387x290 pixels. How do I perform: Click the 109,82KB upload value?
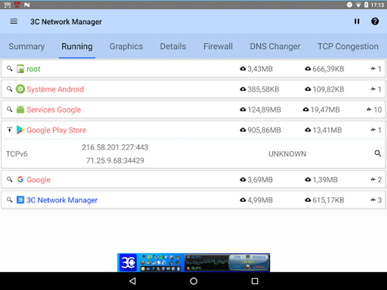click(328, 89)
